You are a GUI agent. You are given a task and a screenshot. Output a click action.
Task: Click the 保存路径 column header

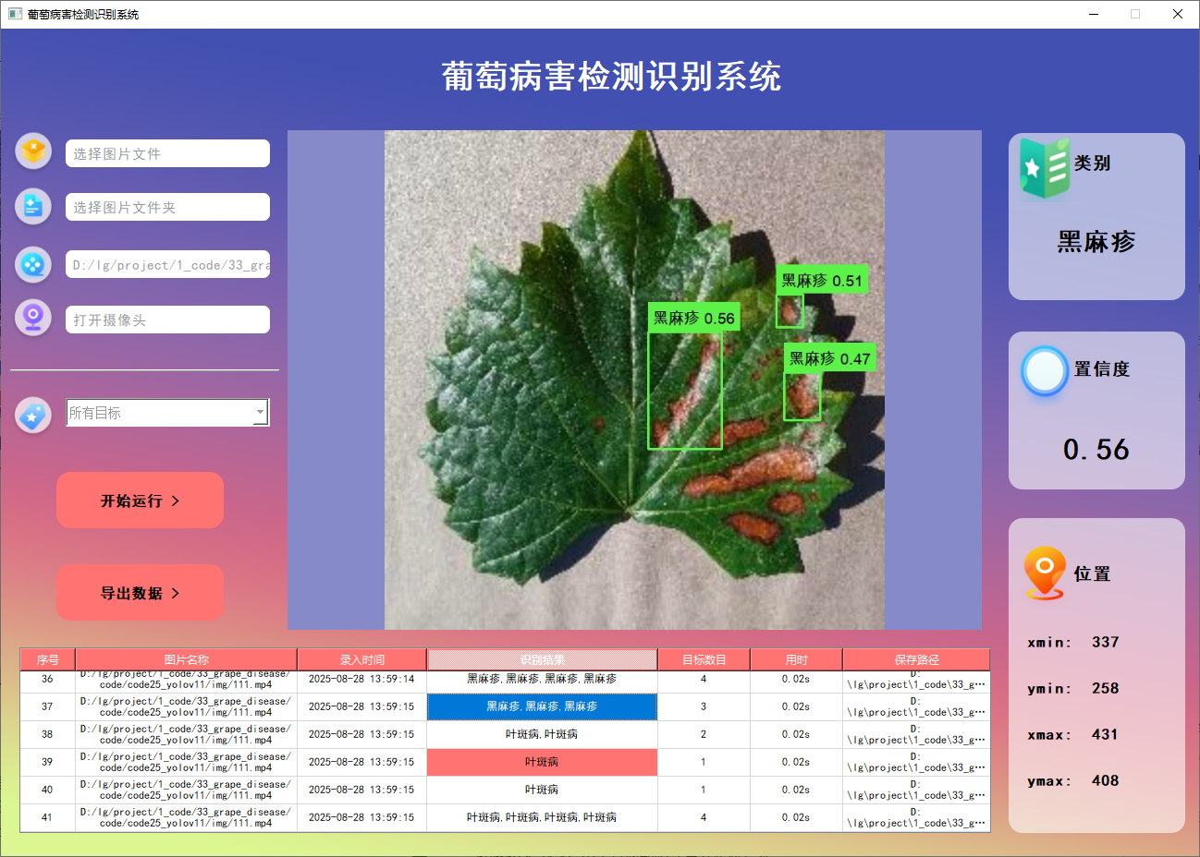coord(916,659)
